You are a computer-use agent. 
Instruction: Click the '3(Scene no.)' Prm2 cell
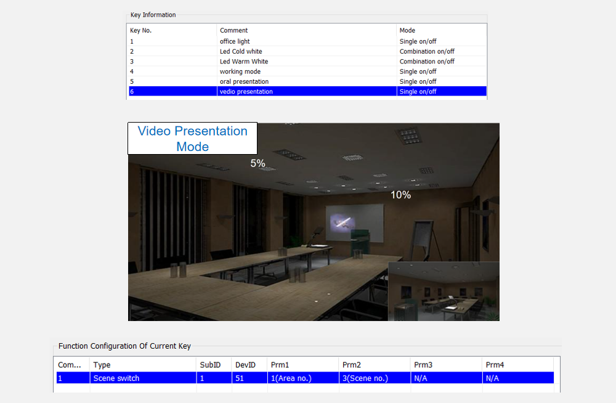(375, 378)
